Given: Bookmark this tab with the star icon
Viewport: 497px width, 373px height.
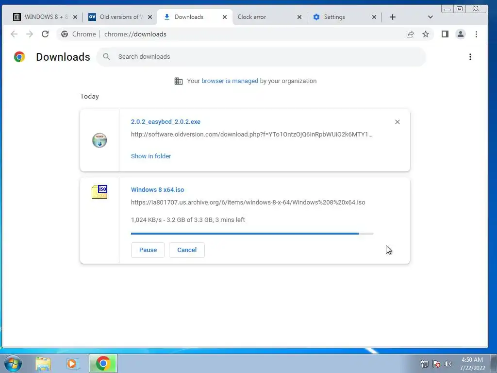Looking at the screenshot, I should (425, 34).
